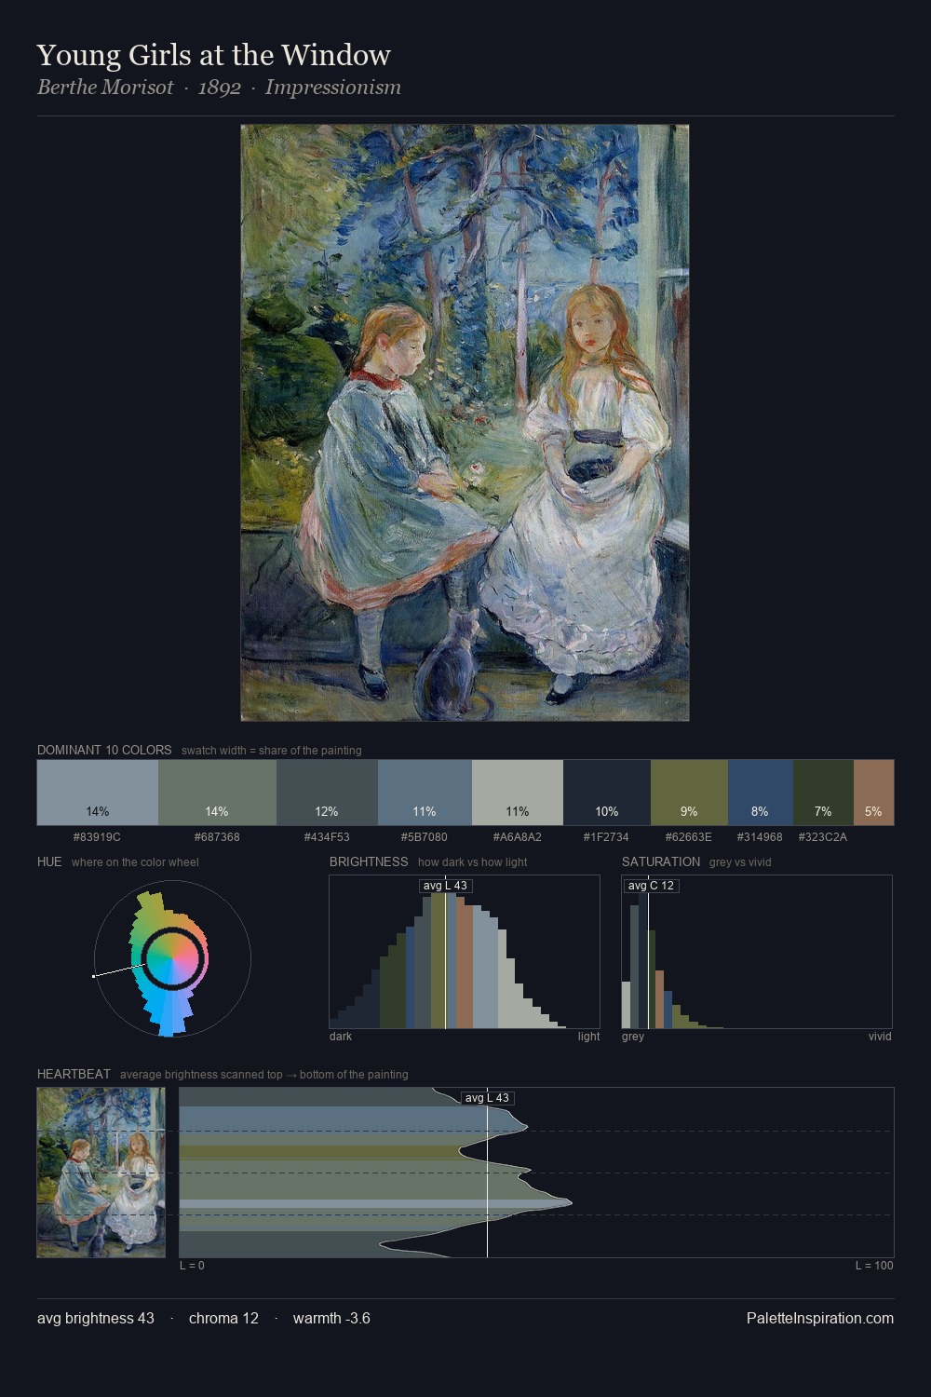
Task: Open the main painting image
Action: pos(465,423)
